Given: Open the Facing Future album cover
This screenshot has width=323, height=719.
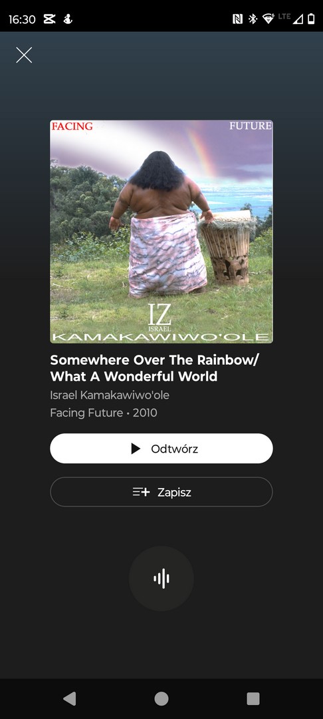Looking at the screenshot, I should pos(161,232).
